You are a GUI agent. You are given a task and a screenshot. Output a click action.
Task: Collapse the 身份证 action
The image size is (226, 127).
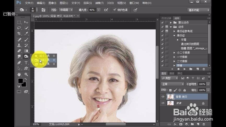[174, 36]
